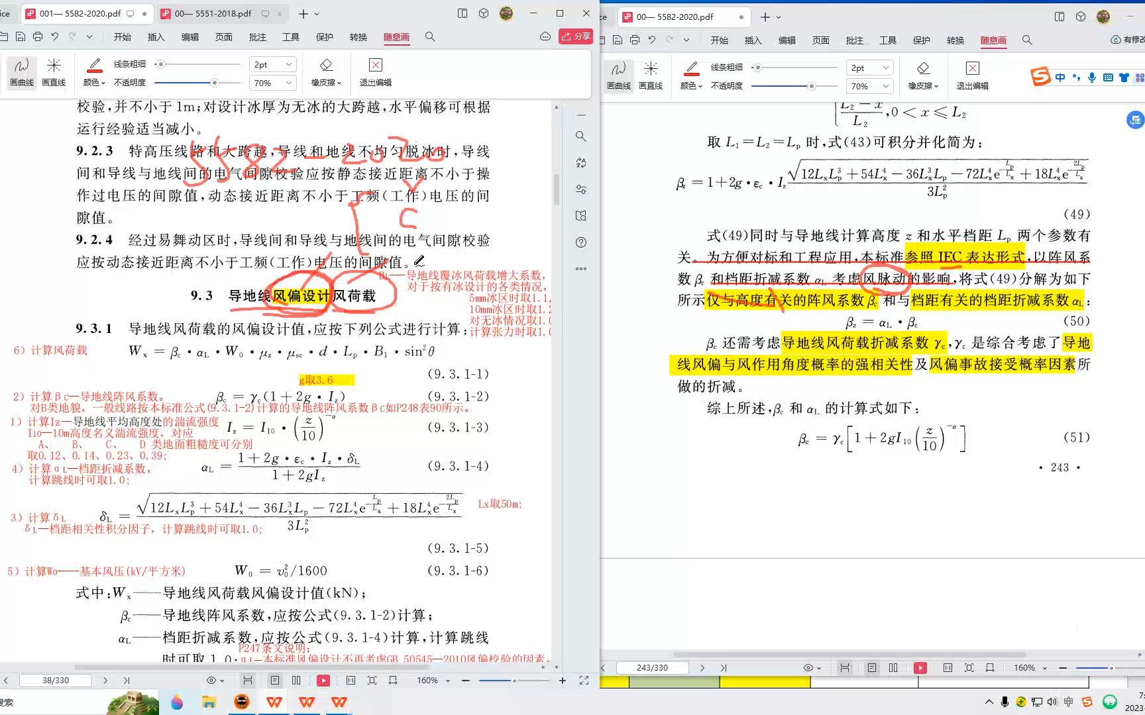
Task: Click red play button in right status bar
Action: (920, 667)
